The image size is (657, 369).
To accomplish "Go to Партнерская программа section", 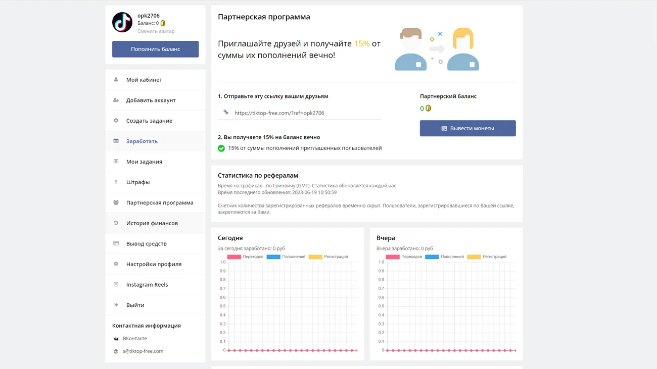I will coord(160,203).
